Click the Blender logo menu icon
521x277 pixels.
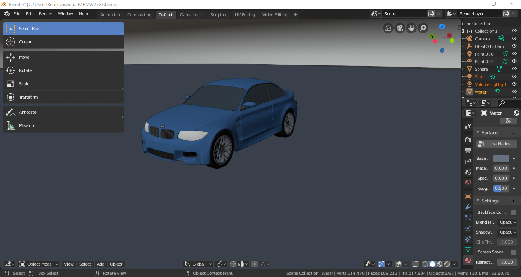coord(6,14)
